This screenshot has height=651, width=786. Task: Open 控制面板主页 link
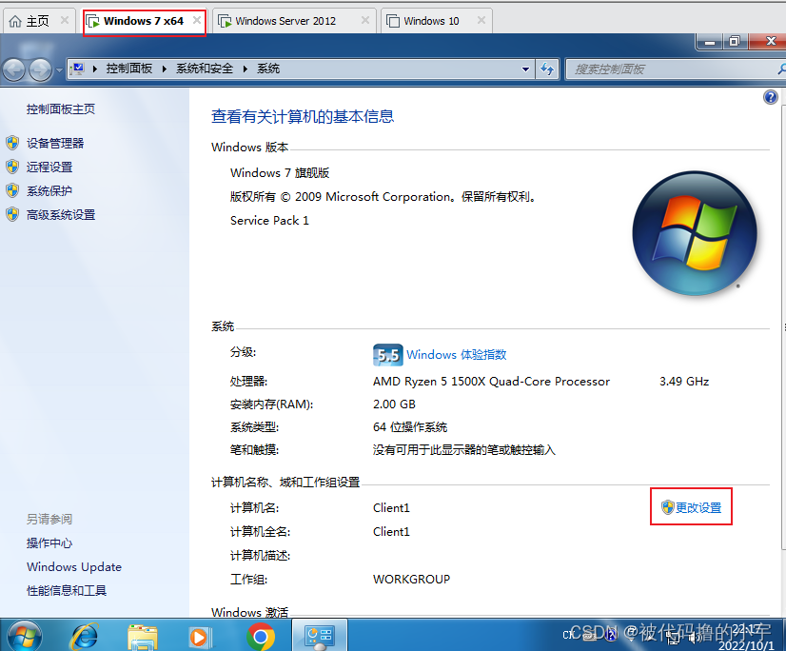61,108
